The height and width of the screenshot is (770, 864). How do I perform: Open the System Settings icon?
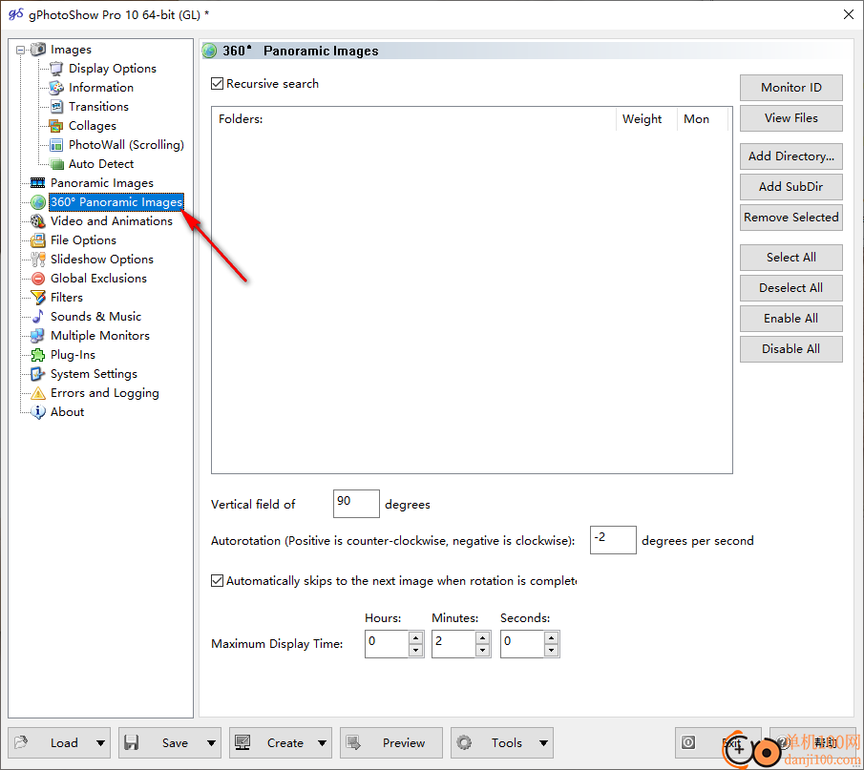[x=38, y=374]
